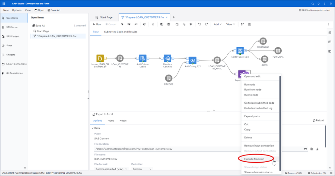
Task: Open the help question mark icon
Action: click(325, 4)
